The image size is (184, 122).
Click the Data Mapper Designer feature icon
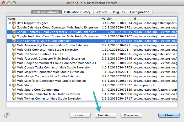coord(14,23)
